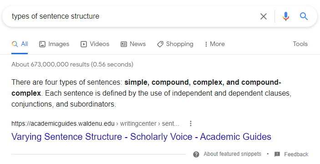Click the About featured snippets link
Image resolution: width=320 pixels, height=164 pixels.
click(232, 154)
